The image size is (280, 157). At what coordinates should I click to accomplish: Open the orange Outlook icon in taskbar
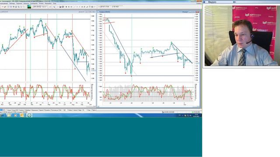(x=22, y=116)
